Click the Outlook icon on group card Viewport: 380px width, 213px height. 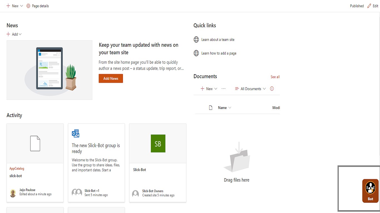(75, 133)
